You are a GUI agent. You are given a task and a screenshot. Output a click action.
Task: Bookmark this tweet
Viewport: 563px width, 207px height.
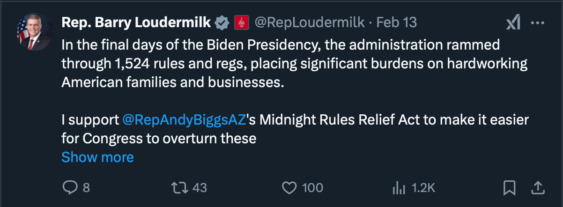(509, 188)
